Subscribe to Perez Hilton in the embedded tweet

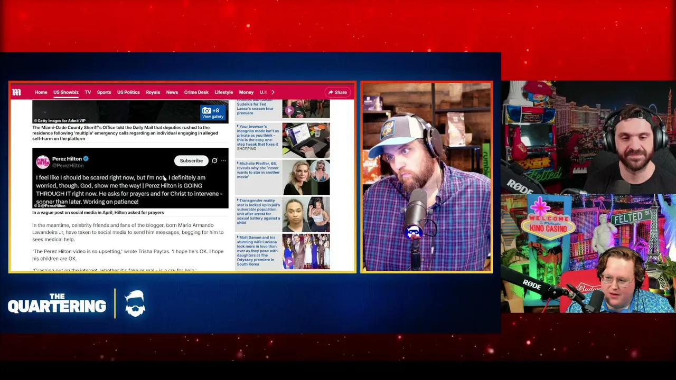pyautogui.click(x=191, y=160)
